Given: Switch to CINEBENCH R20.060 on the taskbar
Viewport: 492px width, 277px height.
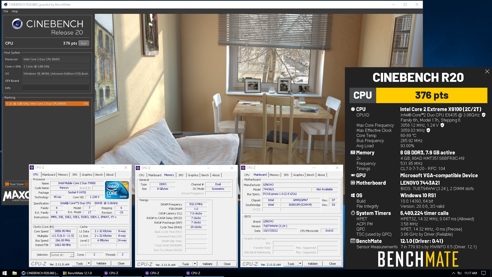Looking at the screenshot, I should (40, 273).
